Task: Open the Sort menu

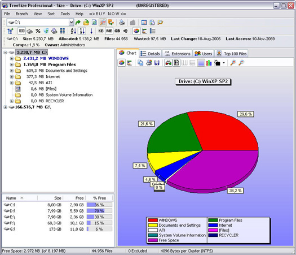Action: (x=51, y=14)
